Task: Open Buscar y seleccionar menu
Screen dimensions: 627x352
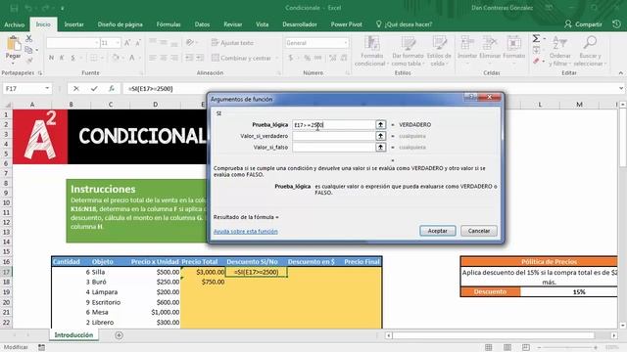Action: [590, 51]
